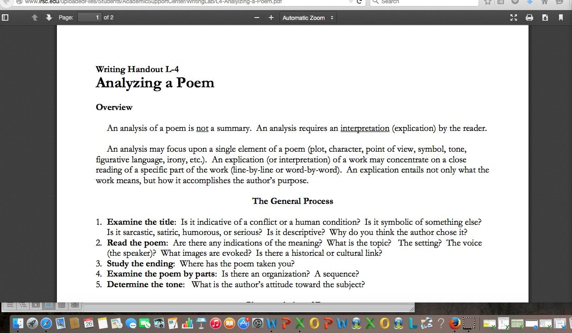Open the chat conversation icon

click(x=560, y=2)
